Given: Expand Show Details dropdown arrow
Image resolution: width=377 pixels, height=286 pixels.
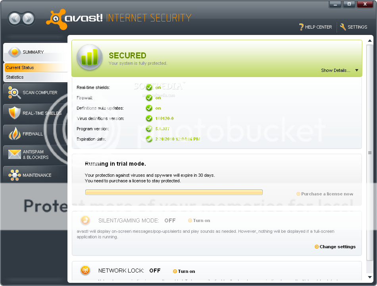Looking at the screenshot, I should point(357,70).
